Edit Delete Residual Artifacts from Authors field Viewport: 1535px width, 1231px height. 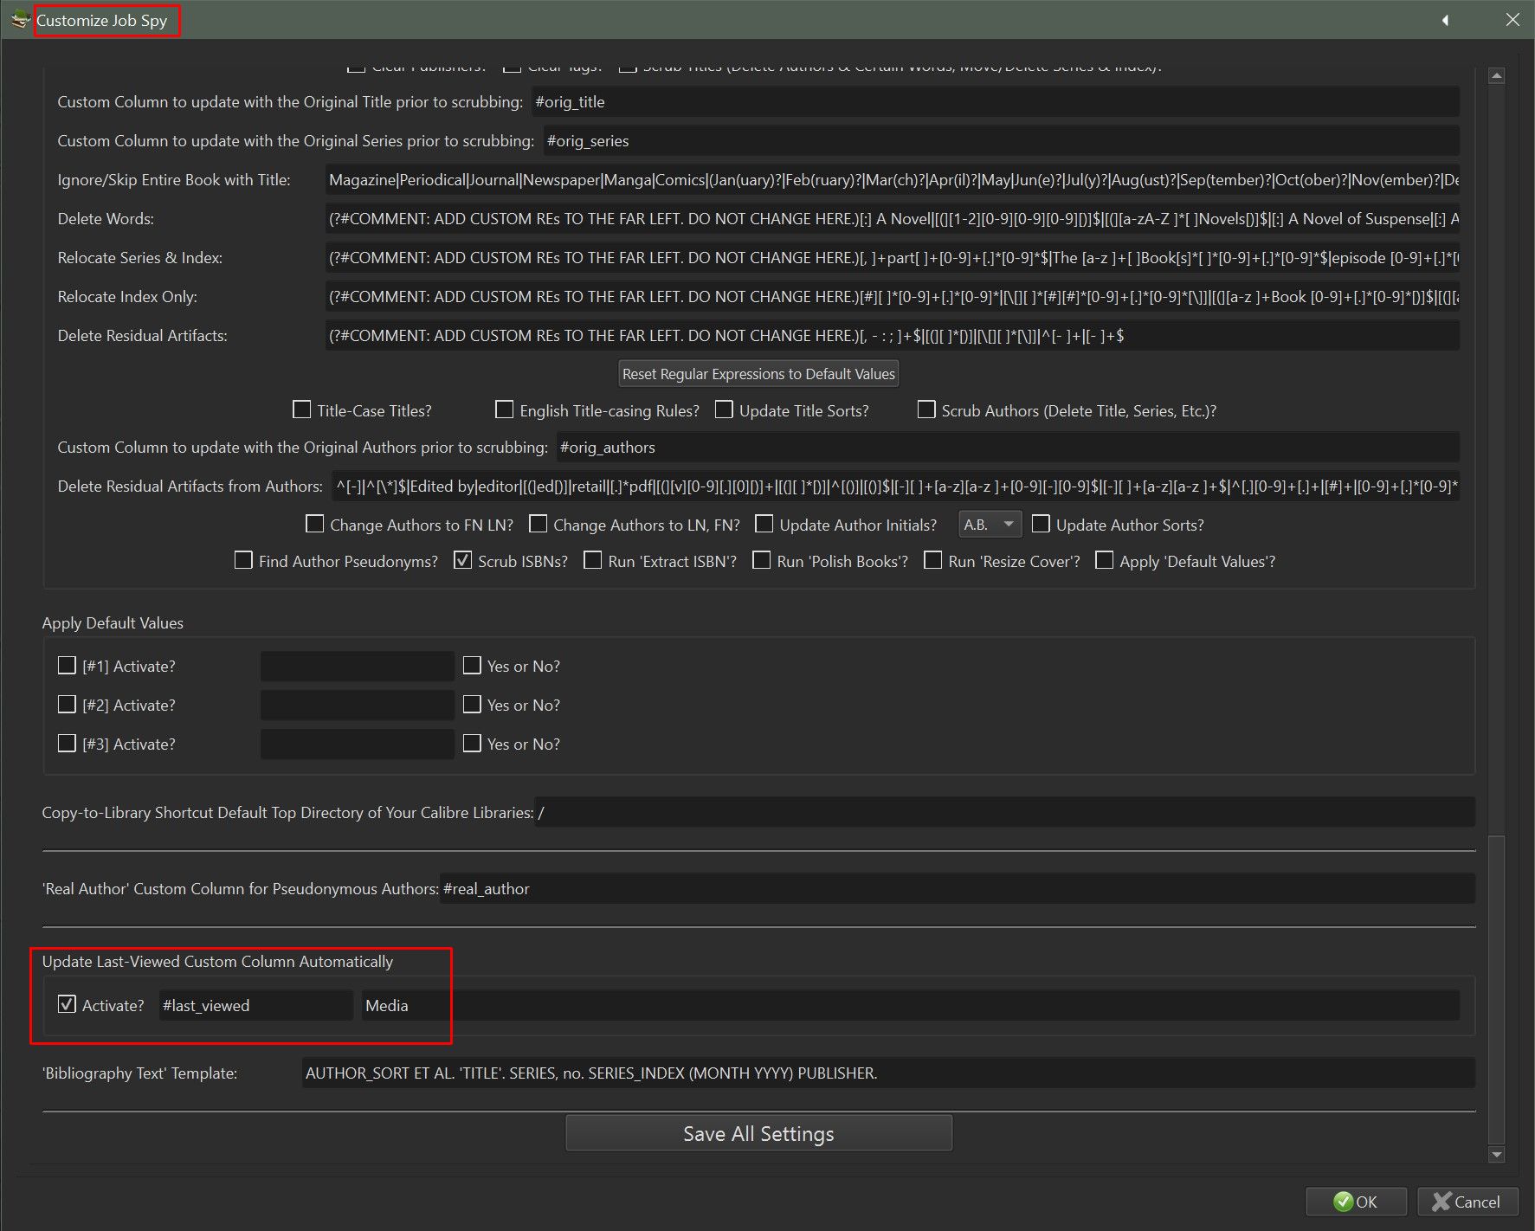click(x=896, y=487)
